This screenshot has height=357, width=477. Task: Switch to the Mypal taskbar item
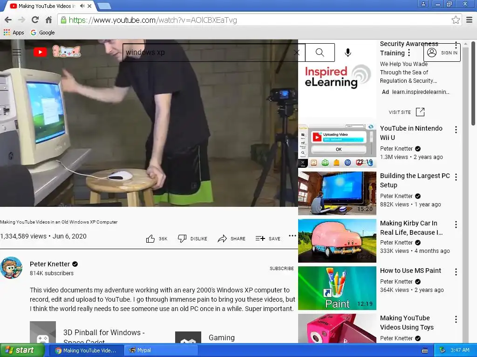pos(161,350)
